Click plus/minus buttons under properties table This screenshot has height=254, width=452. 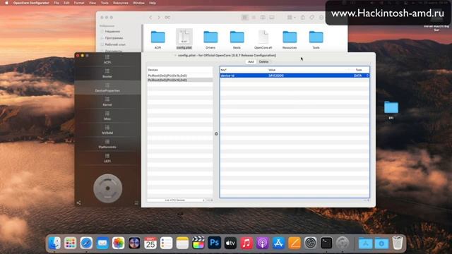click(x=367, y=200)
